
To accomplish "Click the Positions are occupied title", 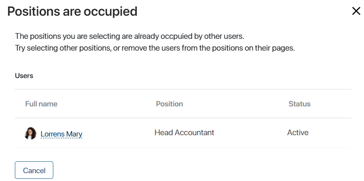I will click(x=73, y=11).
